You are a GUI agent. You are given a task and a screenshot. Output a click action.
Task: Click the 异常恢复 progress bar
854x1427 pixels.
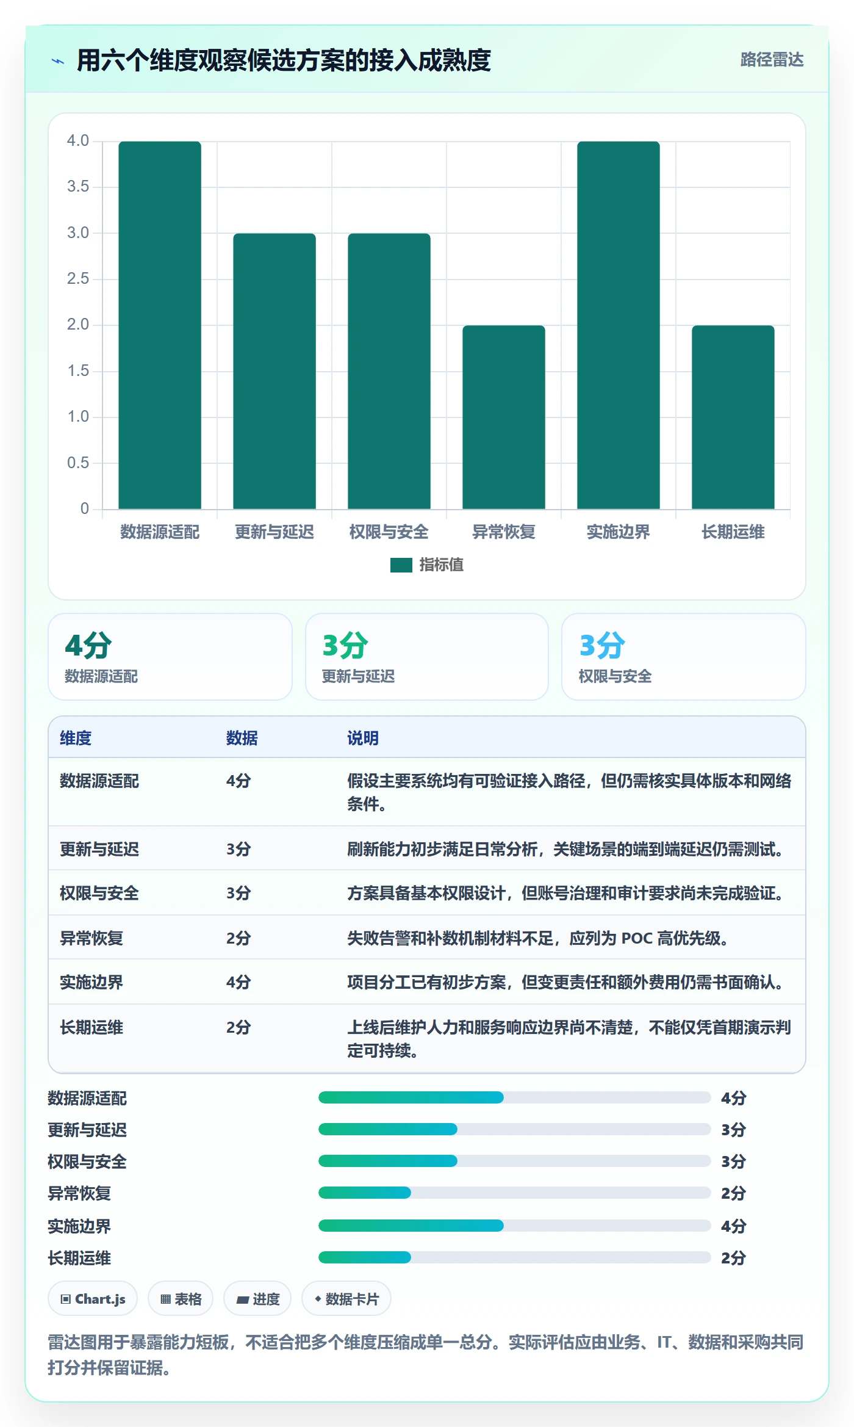pyautogui.click(x=514, y=1193)
